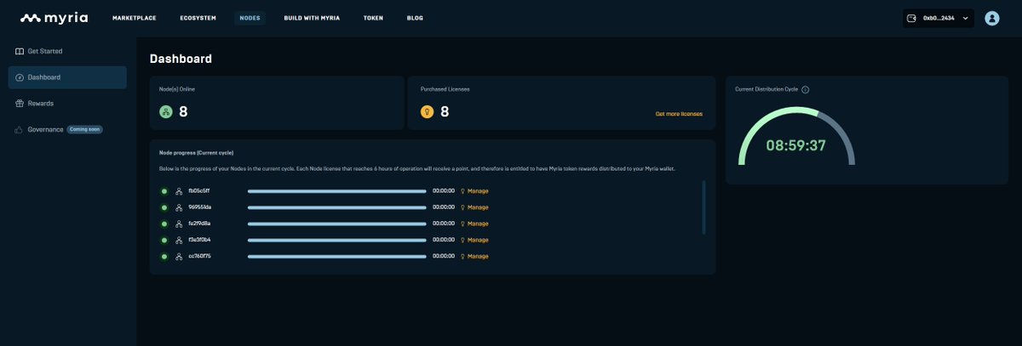Click the yellow Purchased Licenses icon

pos(428,111)
